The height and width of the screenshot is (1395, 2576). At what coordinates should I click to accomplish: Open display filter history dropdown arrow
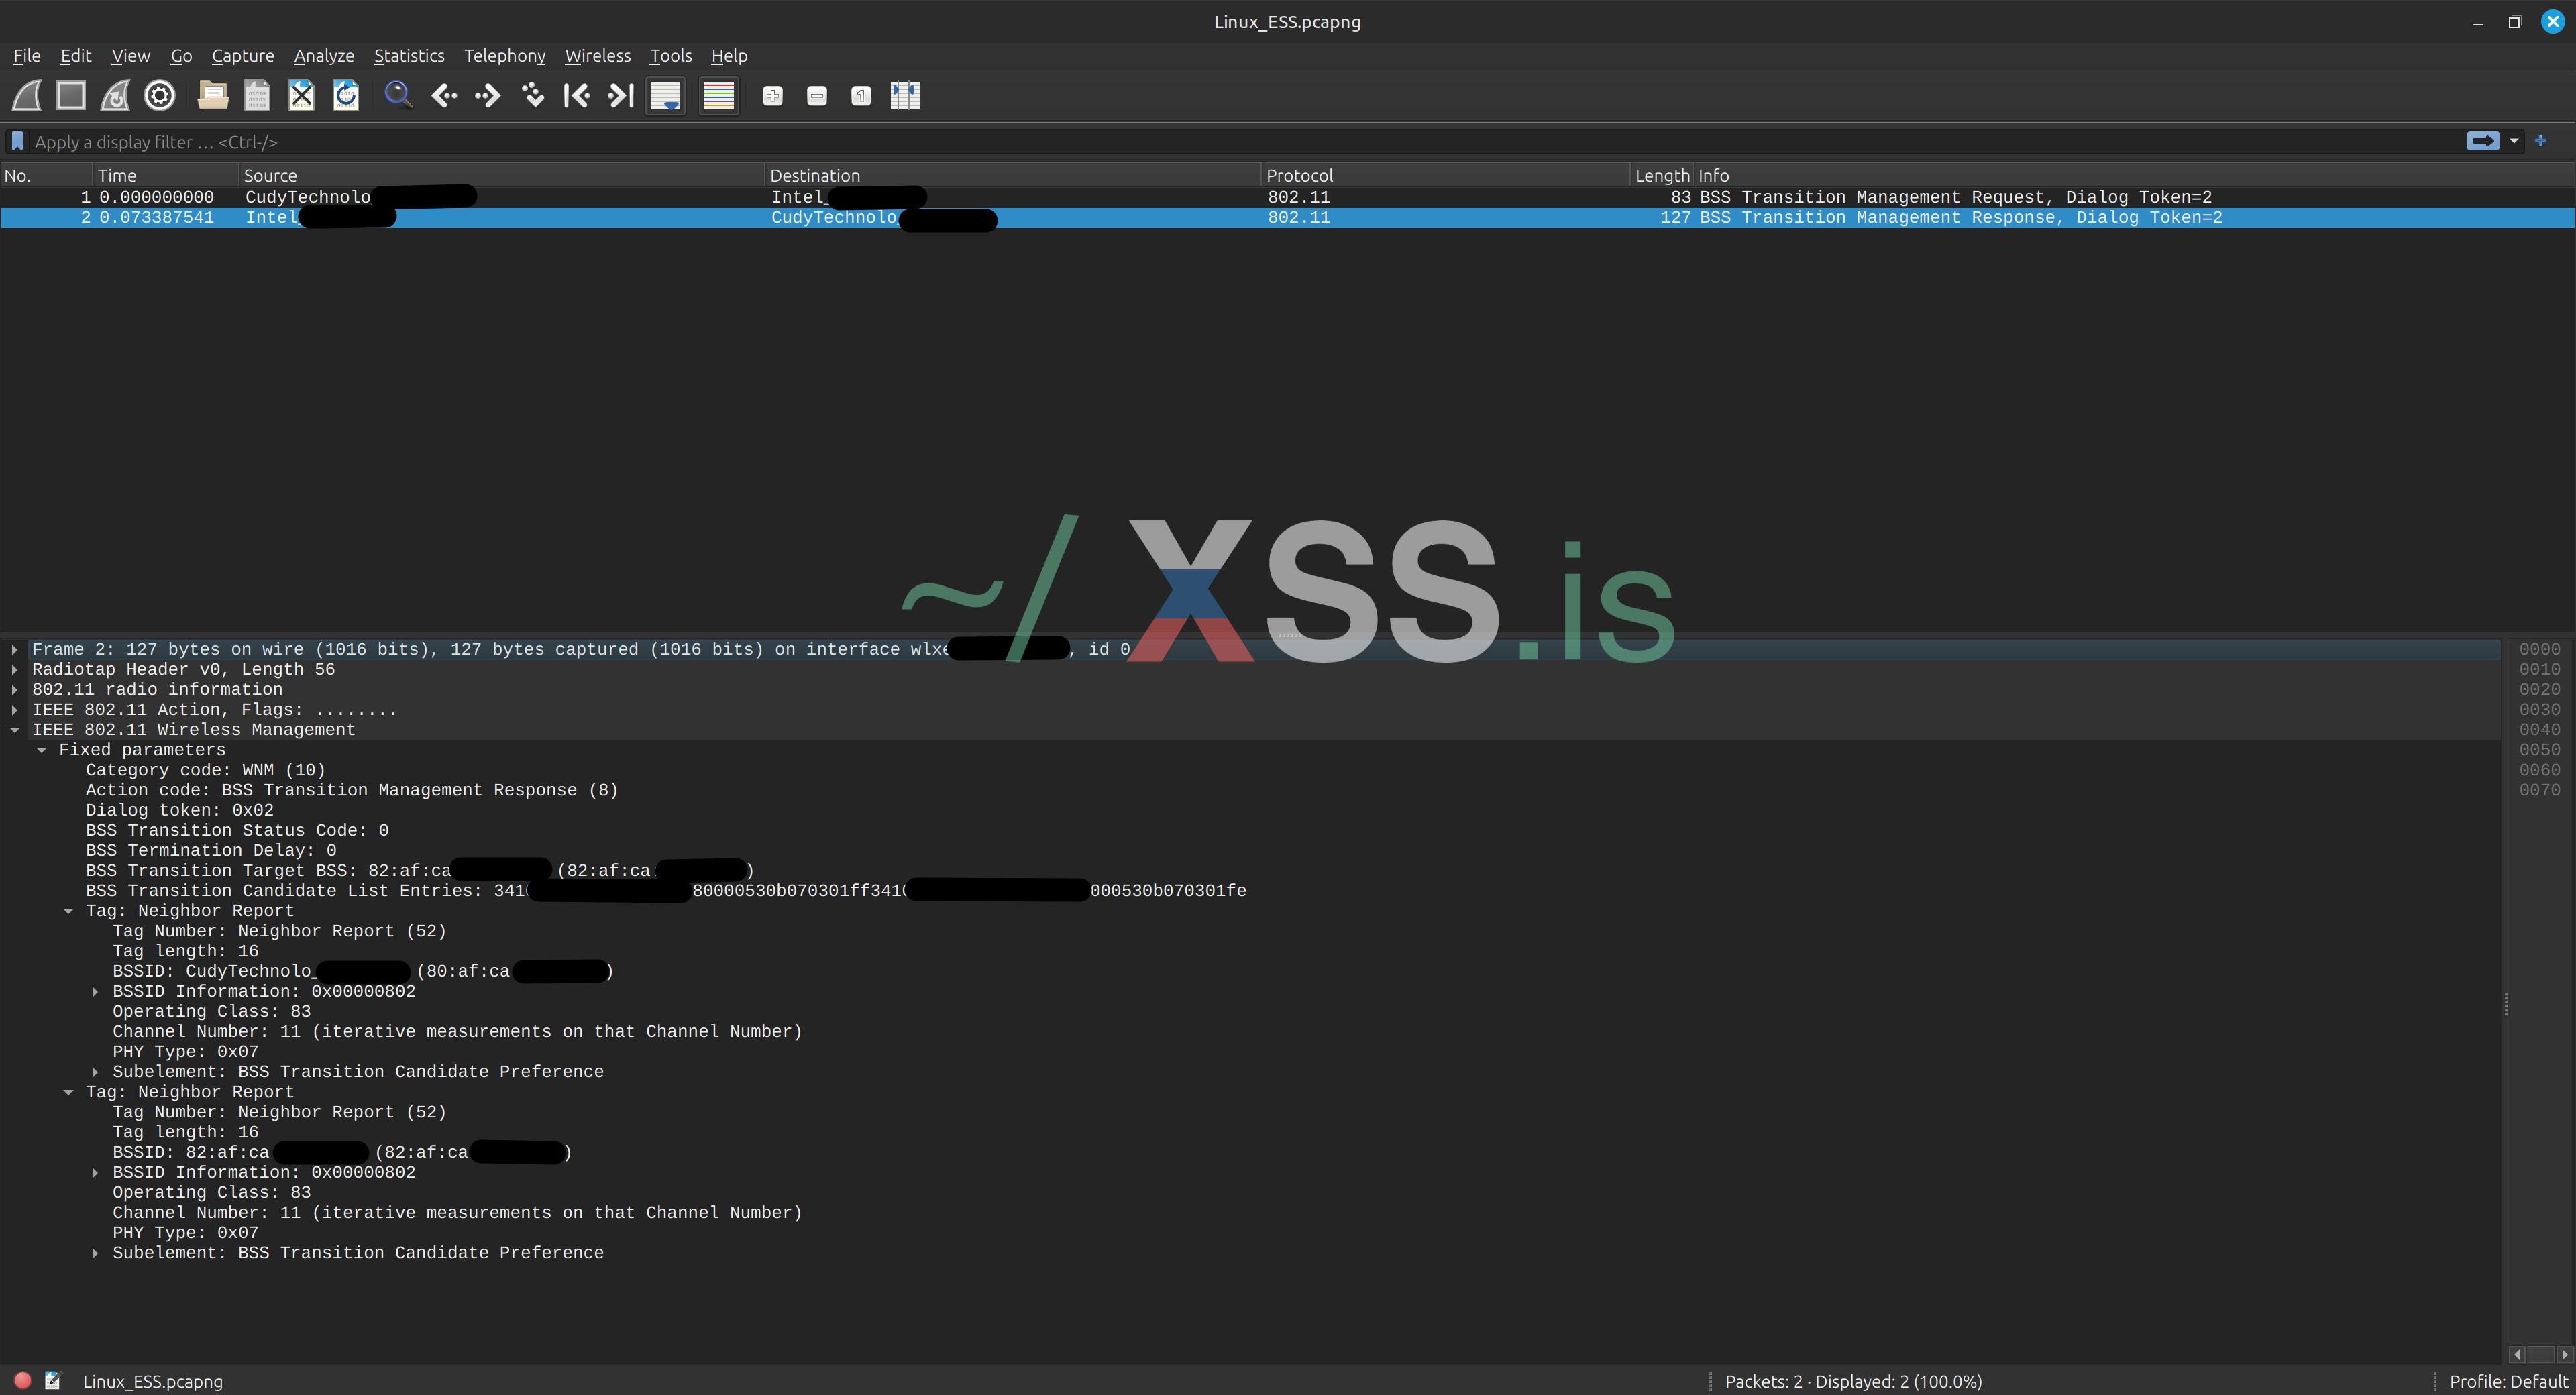2514,141
